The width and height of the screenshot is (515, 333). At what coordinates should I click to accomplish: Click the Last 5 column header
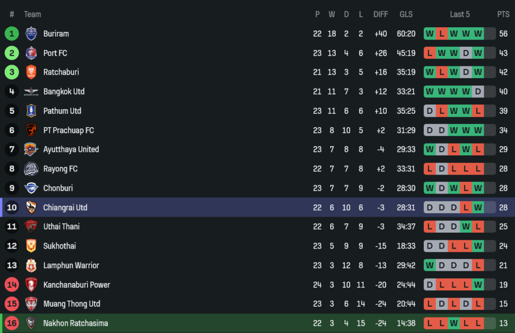(460, 14)
